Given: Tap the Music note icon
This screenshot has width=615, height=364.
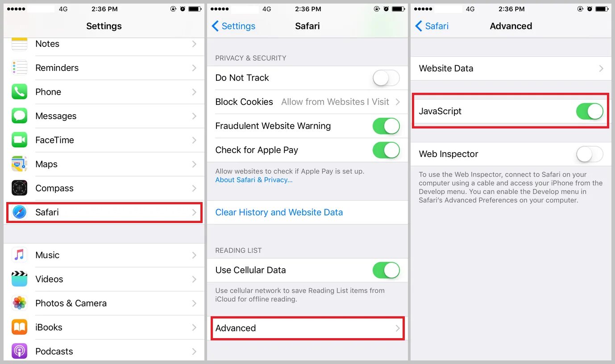Looking at the screenshot, I should (20, 255).
